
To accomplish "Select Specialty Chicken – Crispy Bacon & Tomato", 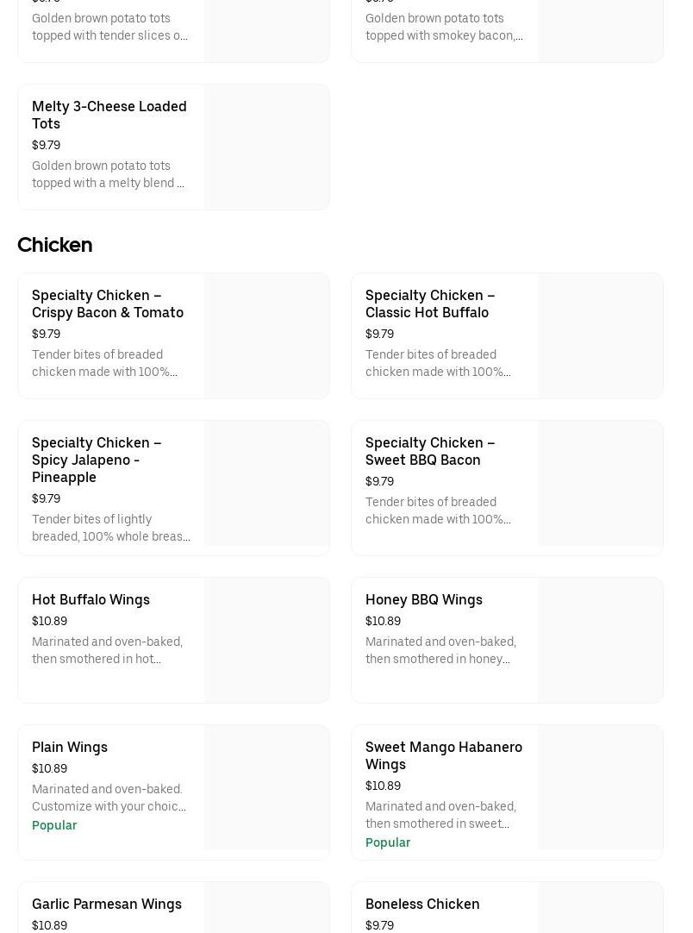I will click(x=108, y=304).
